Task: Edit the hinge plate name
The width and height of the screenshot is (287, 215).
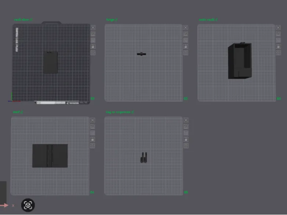Action: [116, 19]
